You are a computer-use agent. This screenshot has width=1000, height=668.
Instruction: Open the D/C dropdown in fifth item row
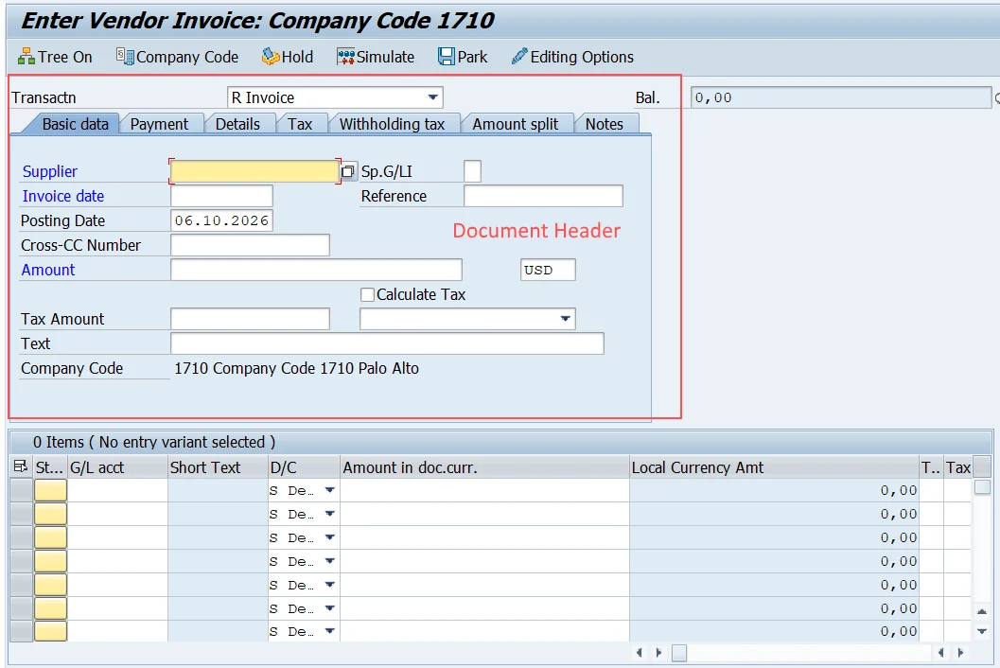click(330, 585)
